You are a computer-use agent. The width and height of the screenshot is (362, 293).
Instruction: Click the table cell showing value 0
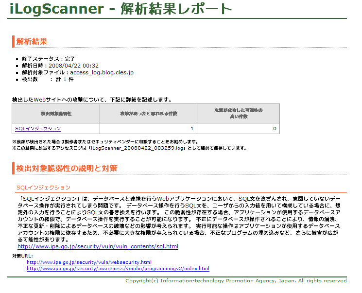pos(238,128)
